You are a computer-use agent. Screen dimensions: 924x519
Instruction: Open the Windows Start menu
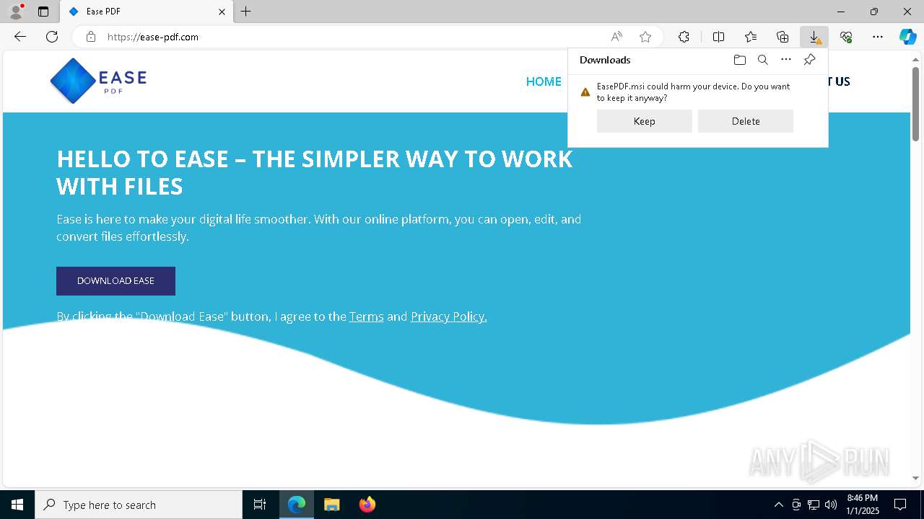[x=17, y=505]
